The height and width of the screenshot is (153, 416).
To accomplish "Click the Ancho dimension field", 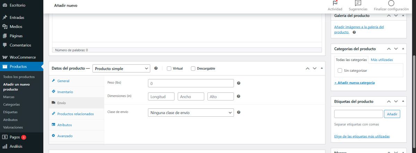I will pyautogui.click(x=191, y=97).
